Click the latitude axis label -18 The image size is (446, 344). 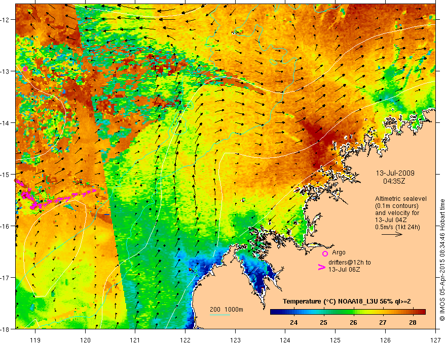6,329
